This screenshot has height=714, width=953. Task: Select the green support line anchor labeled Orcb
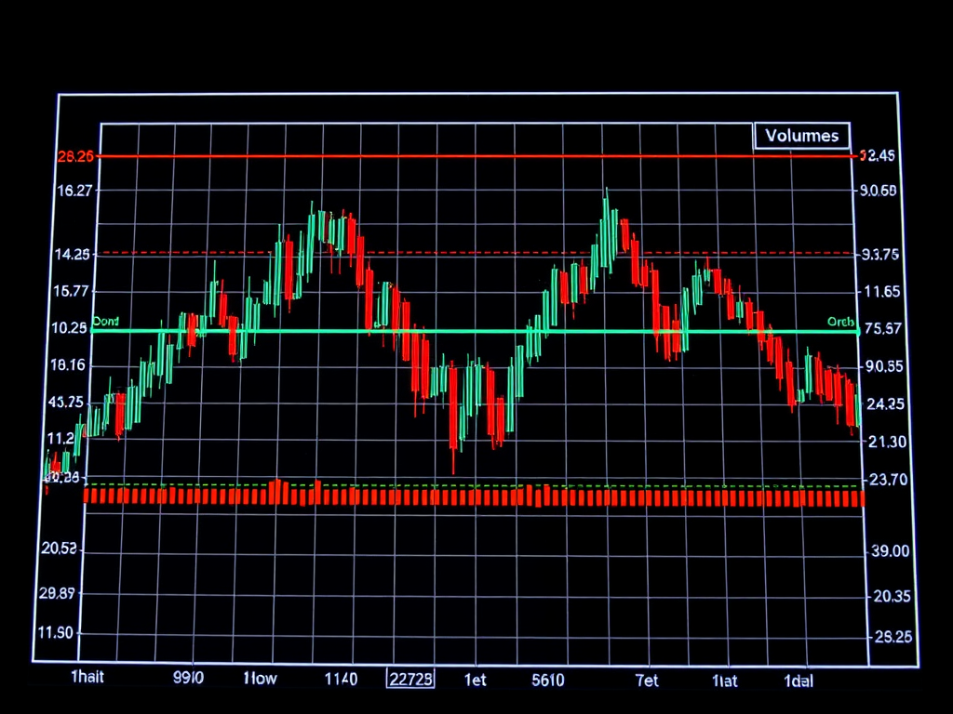pyautogui.click(x=840, y=323)
